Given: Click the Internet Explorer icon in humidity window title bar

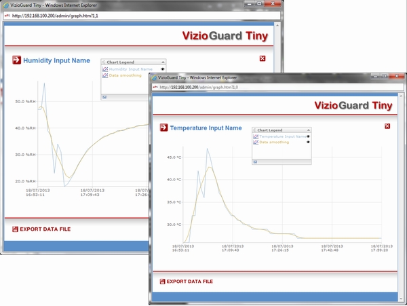Looking at the screenshot, I should pyautogui.click(x=5, y=5).
